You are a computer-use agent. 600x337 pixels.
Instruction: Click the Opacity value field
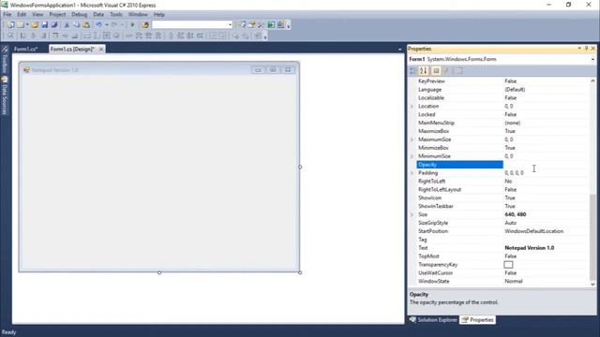click(546, 165)
